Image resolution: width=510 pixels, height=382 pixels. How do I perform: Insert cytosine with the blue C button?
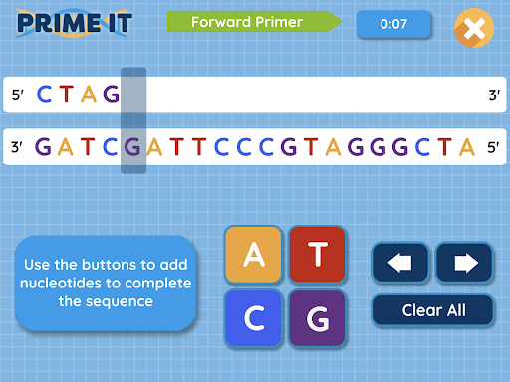pos(254,318)
